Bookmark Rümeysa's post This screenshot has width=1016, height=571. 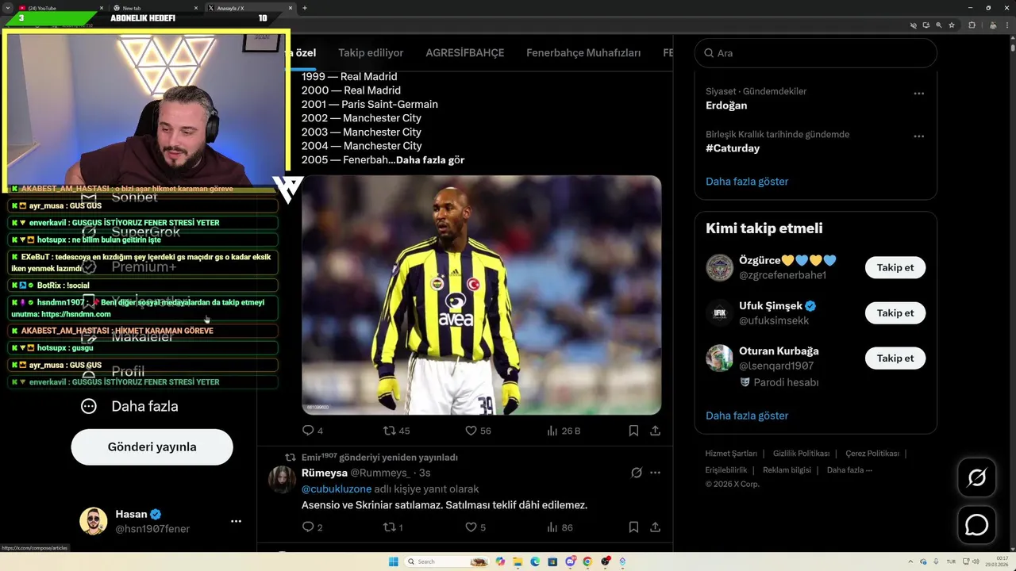pyautogui.click(x=633, y=527)
